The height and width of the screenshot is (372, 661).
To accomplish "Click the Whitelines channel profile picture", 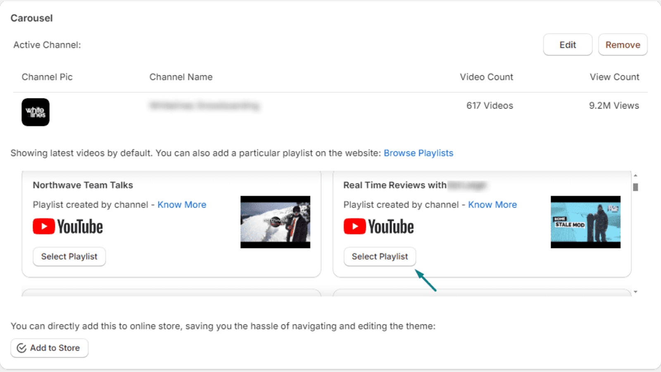I will click(35, 112).
